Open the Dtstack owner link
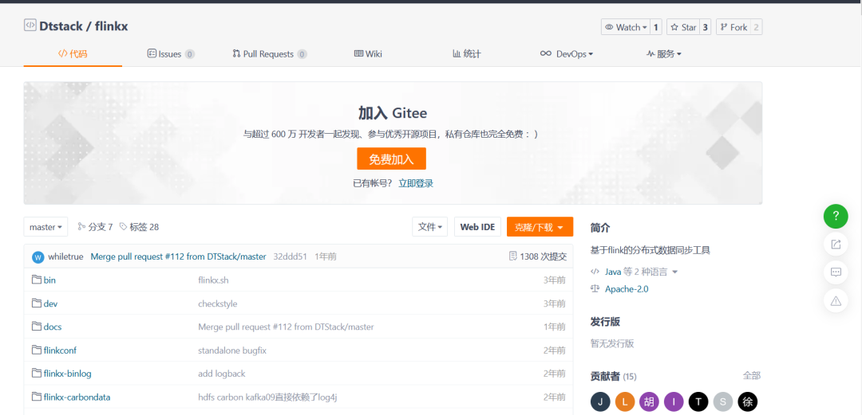The image size is (862, 415). tap(59, 25)
